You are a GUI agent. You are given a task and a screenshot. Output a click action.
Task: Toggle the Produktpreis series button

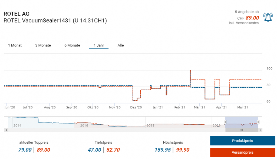coord(242,141)
